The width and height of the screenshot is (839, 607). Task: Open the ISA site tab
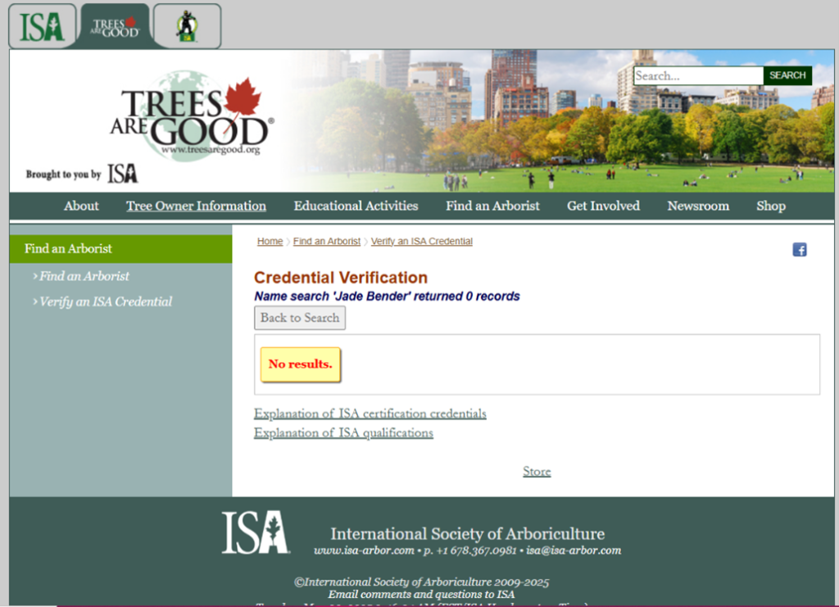click(x=43, y=26)
